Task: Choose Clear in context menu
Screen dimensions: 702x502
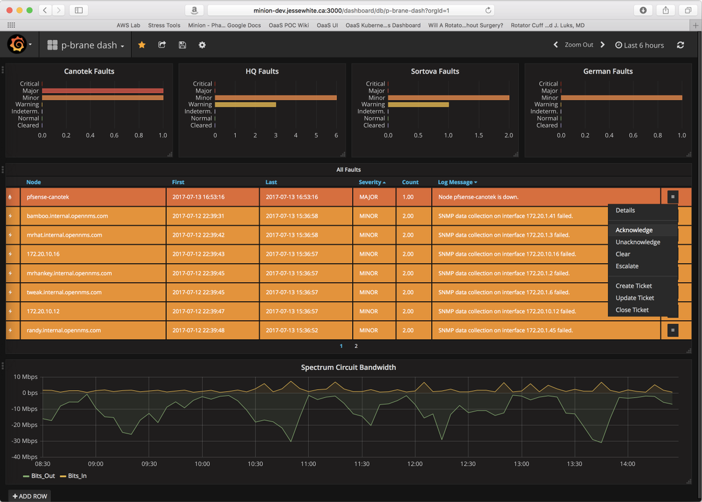Action: point(643,255)
